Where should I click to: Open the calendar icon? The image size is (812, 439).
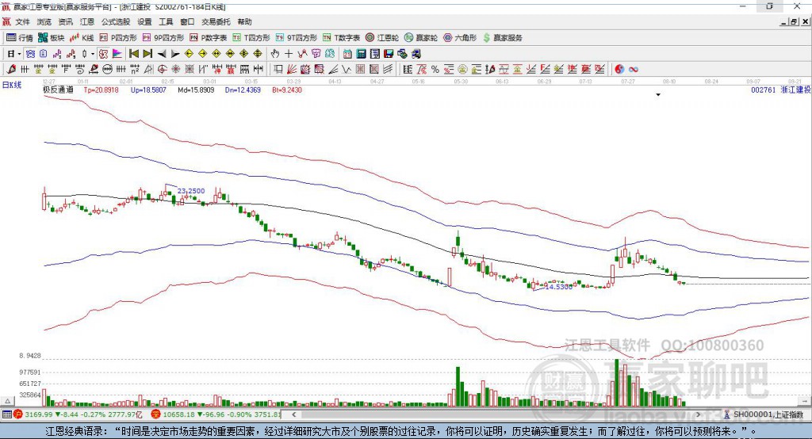point(347,54)
